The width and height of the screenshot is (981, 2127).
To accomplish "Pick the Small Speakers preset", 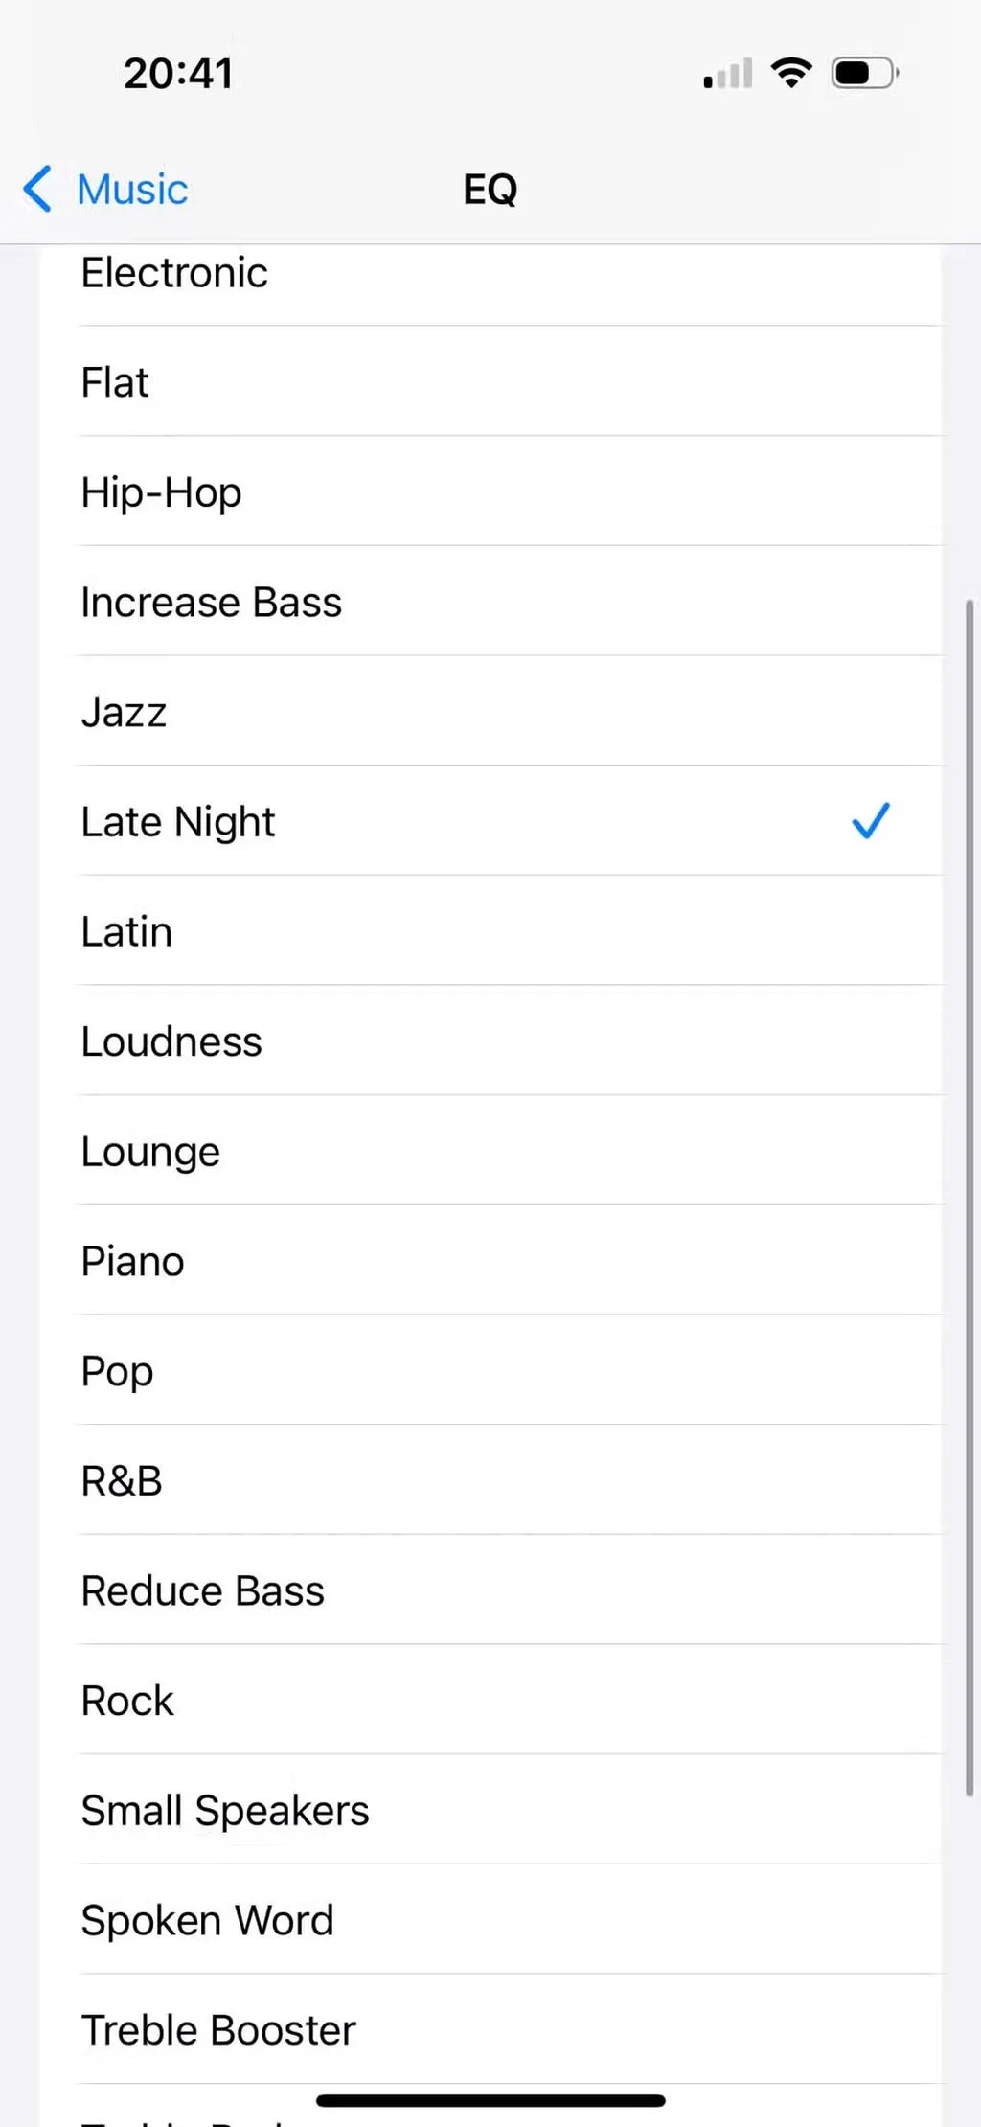I will click(225, 1811).
